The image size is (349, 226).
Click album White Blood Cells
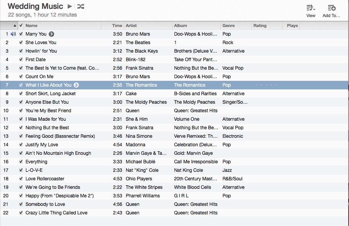point(193,187)
